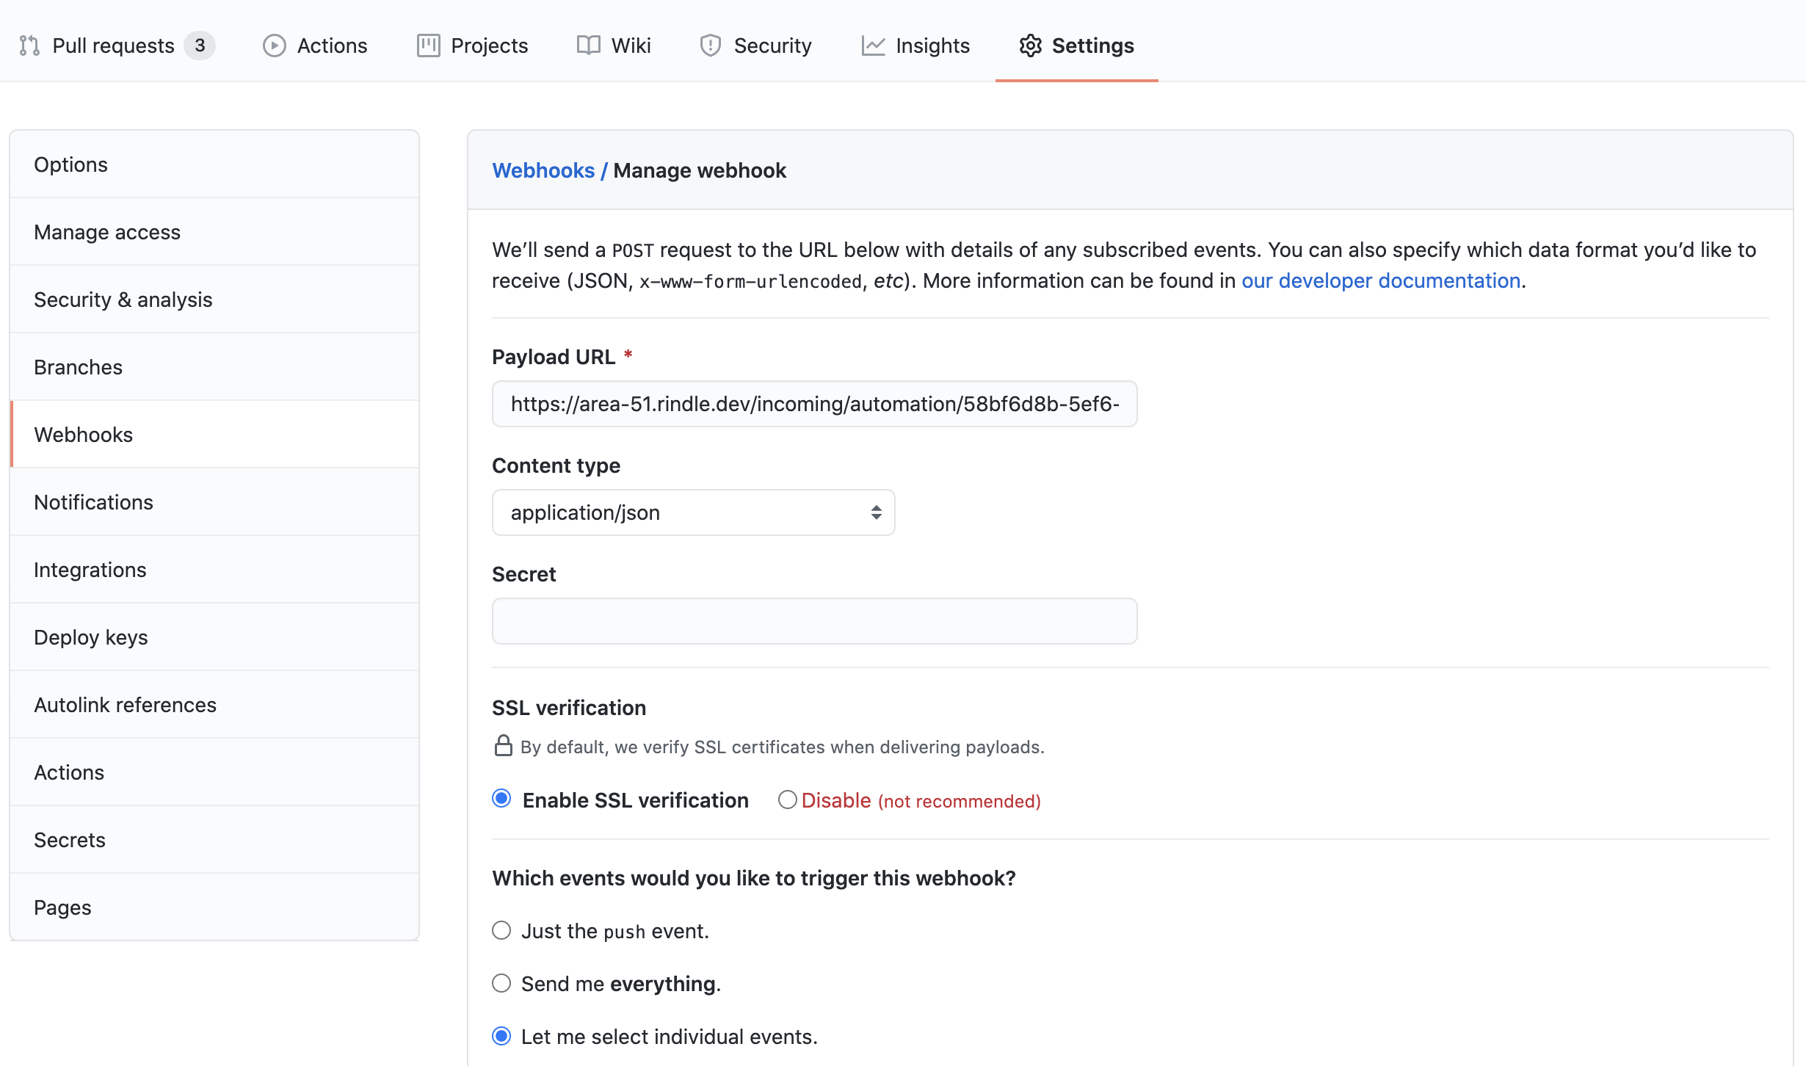Choose Just the push event
Viewport: 1806px width, 1066px height.
pos(501,931)
